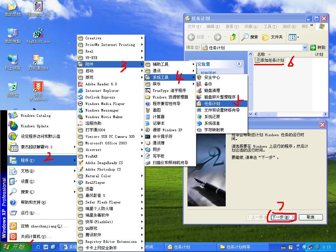Screen dimensions: 336x252
Task: Open the 地址 address bar dropdown arrow
Action: coord(305,48)
